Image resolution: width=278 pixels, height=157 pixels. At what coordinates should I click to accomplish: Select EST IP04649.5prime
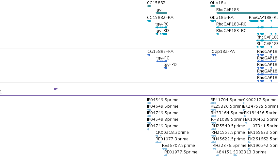(x=163, y=106)
